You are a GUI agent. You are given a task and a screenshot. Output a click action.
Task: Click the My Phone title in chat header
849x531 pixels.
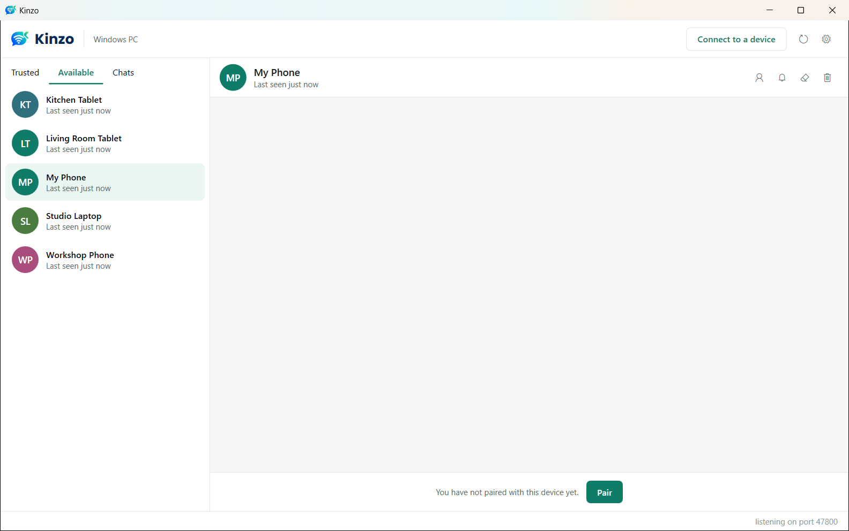(x=277, y=73)
